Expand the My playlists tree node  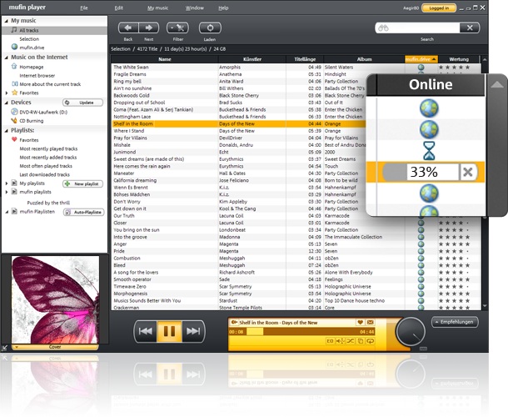tap(6, 183)
